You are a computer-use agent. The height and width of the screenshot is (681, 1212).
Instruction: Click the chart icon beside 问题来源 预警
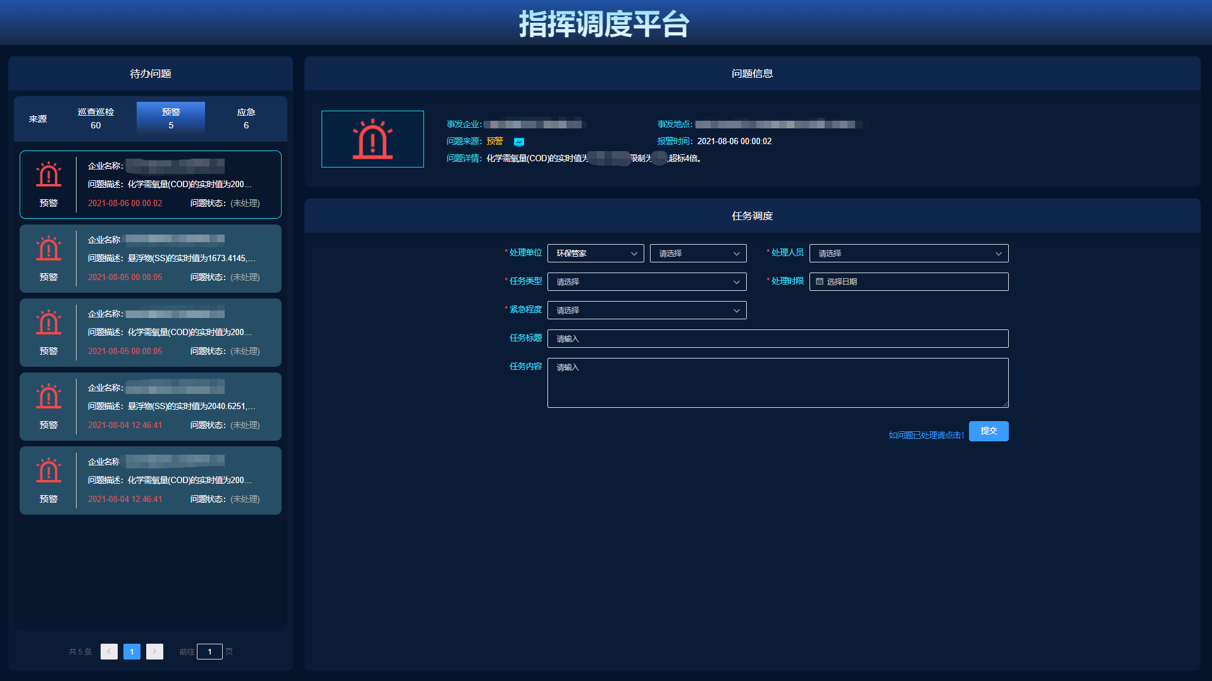tap(519, 142)
